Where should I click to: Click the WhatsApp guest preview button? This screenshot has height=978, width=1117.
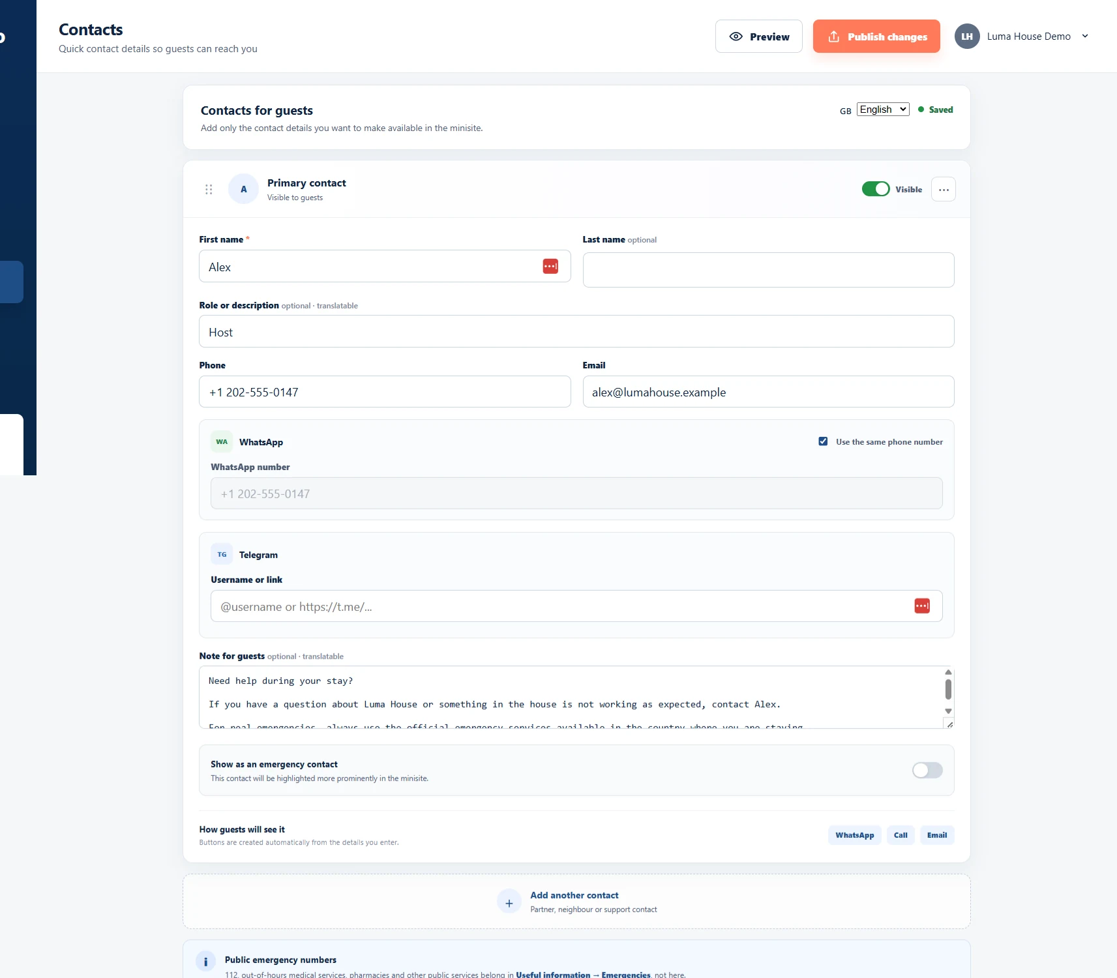click(x=855, y=835)
